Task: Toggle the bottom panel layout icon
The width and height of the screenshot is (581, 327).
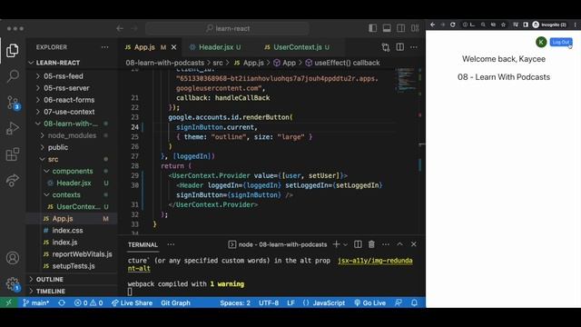Action: 387,28
